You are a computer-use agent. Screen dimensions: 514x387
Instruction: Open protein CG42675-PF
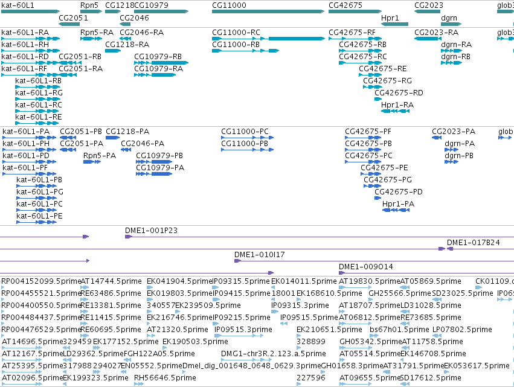coord(363,138)
